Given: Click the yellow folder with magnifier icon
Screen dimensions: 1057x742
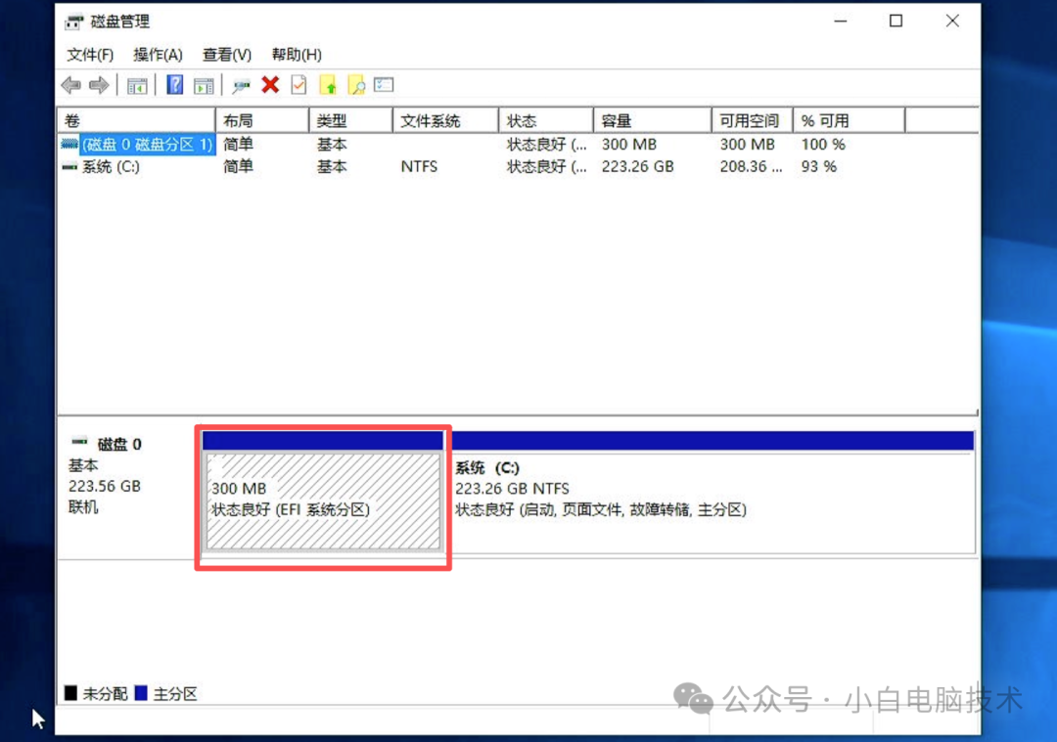Looking at the screenshot, I should tap(356, 85).
